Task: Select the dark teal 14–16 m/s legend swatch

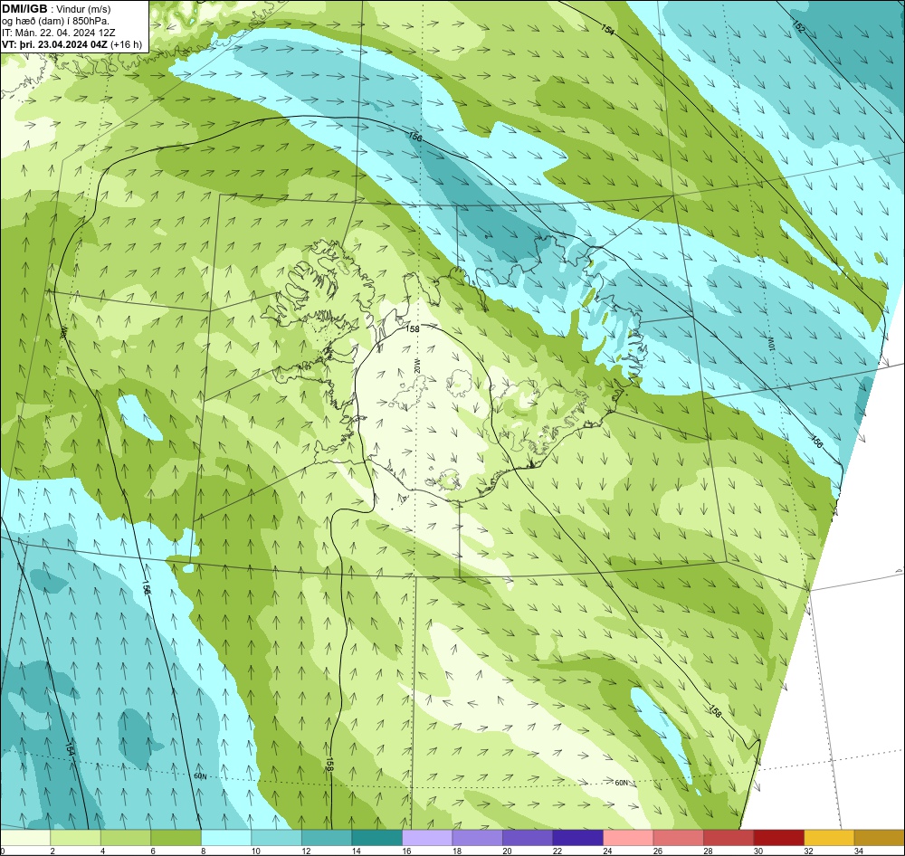Action: [x=376, y=837]
